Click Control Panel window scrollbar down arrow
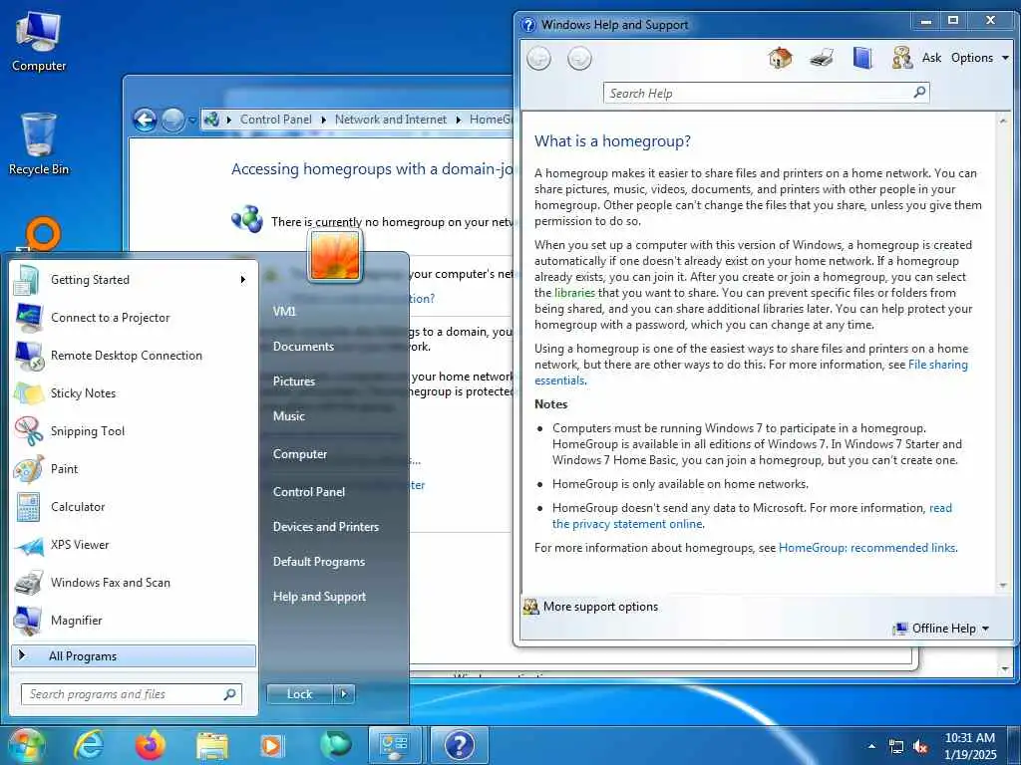Viewport: 1021px width, 765px height. (1006, 668)
